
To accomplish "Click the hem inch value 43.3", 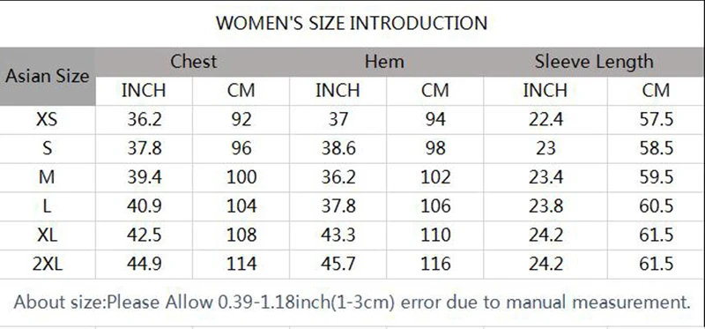I will 338,235.
